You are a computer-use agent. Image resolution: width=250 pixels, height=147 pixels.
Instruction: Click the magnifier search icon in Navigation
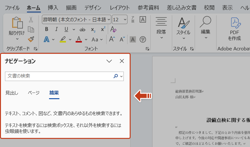point(116,76)
